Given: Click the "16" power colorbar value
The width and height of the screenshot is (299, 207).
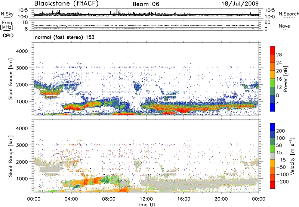Looking at the screenshot, I should click(x=279, y=79).
